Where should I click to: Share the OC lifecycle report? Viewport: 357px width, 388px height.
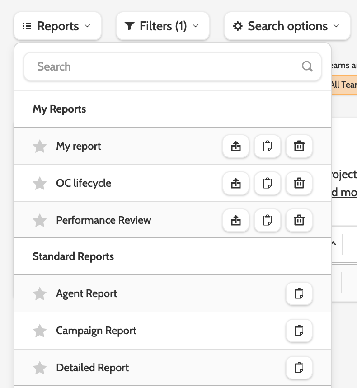coord(236,183)
